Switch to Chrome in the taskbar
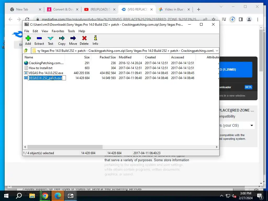This screenshot has width=268, height=201. coord(45,196)
